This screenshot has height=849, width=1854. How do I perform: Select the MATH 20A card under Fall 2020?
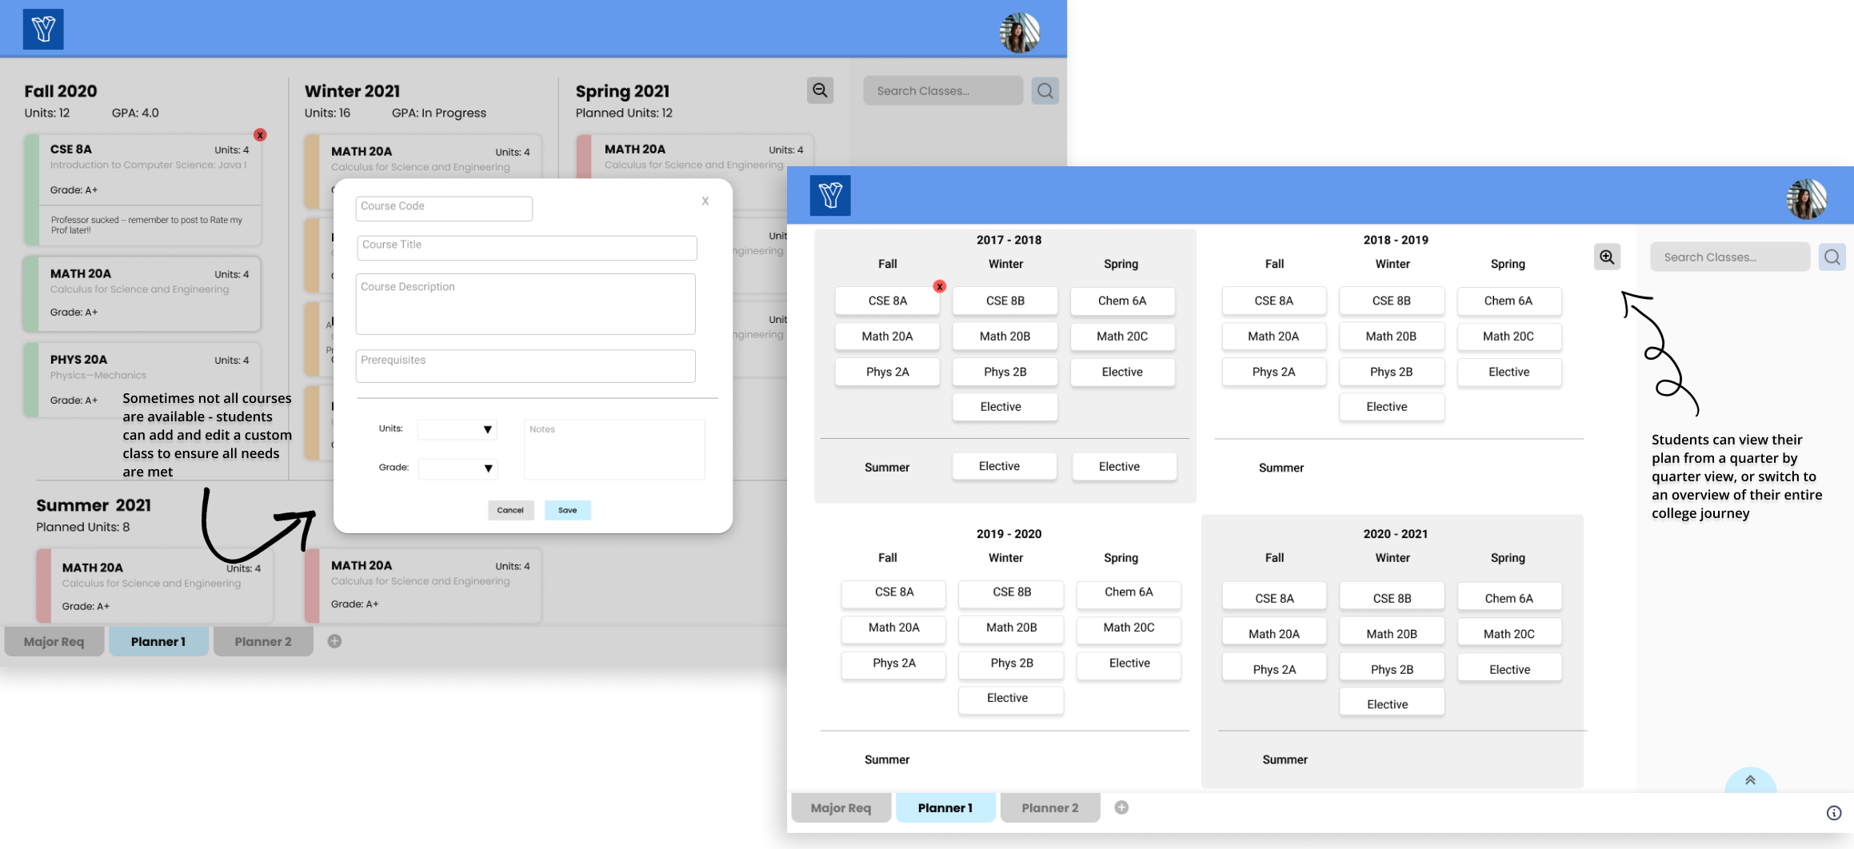click(x=142, y=293)
